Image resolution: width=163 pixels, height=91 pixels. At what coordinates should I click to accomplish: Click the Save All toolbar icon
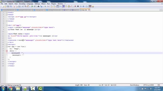click(x=11, y=6)
